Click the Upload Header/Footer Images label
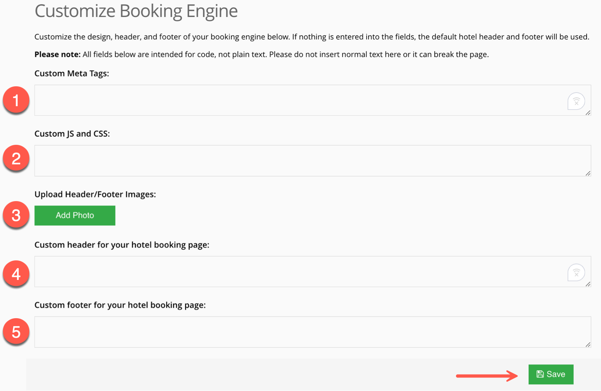The width and height of the screenshot is (601, 391). (x=95, y=194)
